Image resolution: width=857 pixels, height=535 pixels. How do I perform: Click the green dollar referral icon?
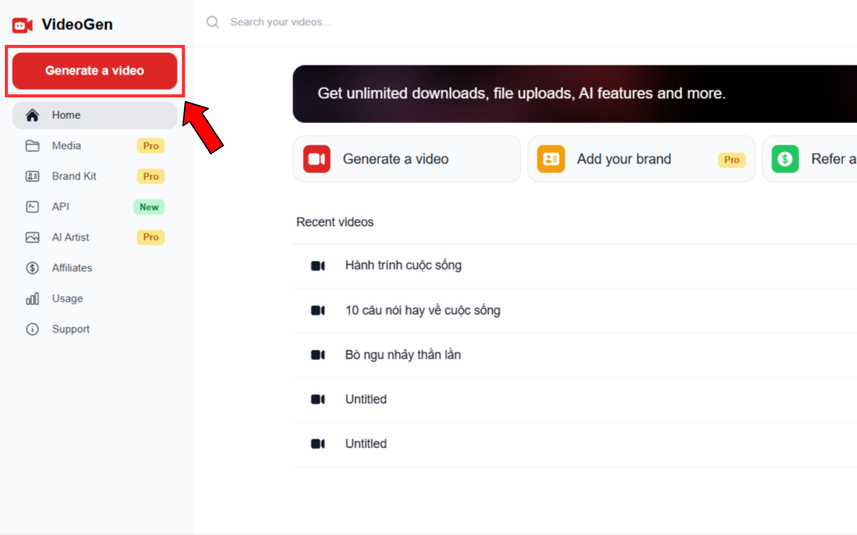785,159
